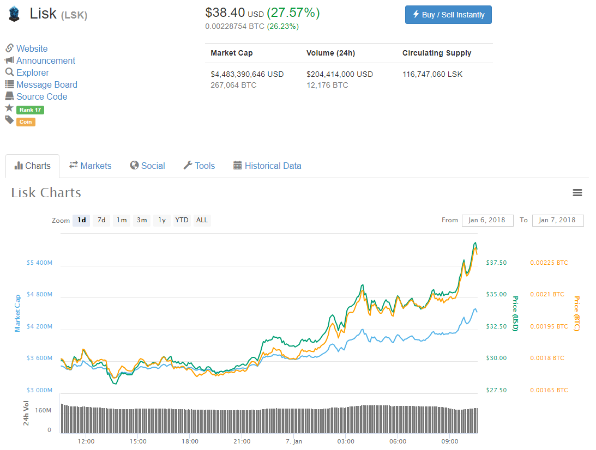Click the Price (USD) axis label
The image size is (596, 450).
515,314
